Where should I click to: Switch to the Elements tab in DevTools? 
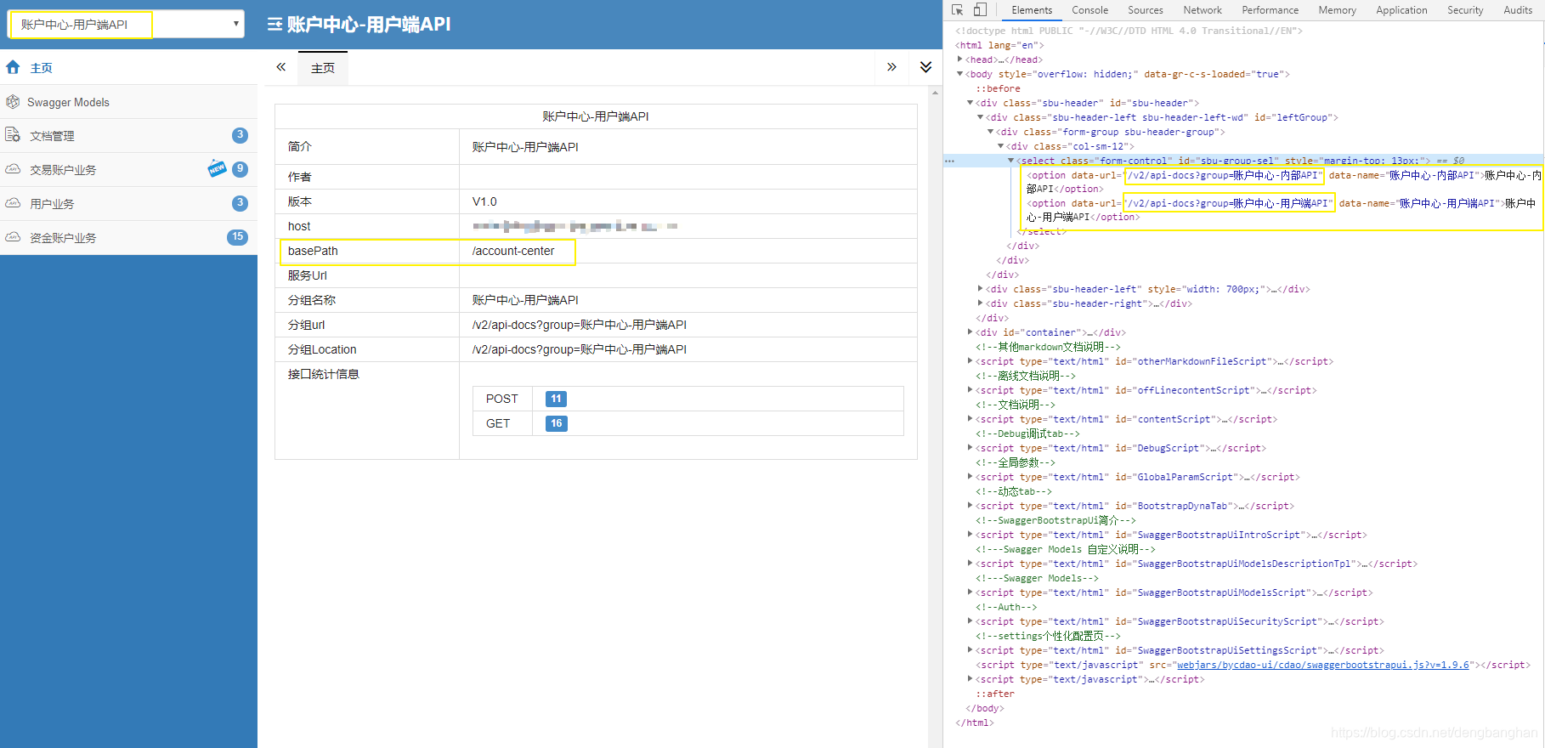click(1032, 10)
